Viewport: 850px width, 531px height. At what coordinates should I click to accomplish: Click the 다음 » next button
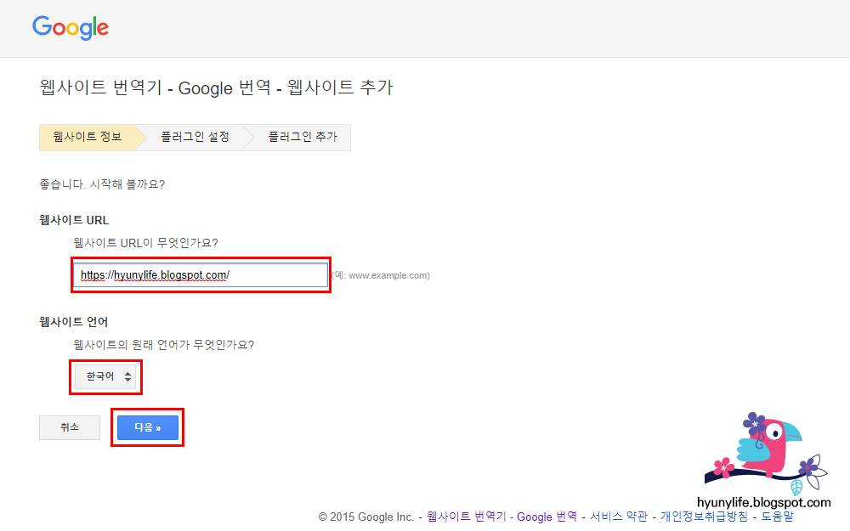coord(147,427)
